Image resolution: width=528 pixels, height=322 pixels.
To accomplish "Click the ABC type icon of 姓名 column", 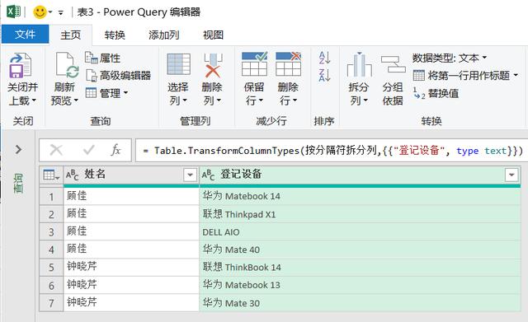I will [x=72, y=175].
